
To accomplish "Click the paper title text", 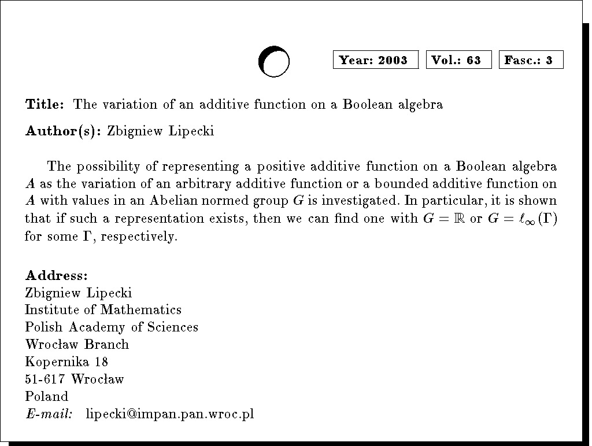I will pyautogui.click(x=258, y=105).
